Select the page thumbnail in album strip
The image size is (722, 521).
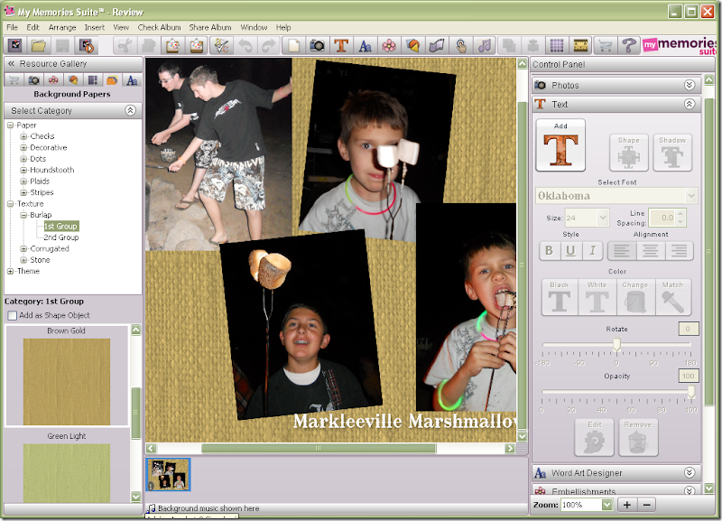[169, 474]
